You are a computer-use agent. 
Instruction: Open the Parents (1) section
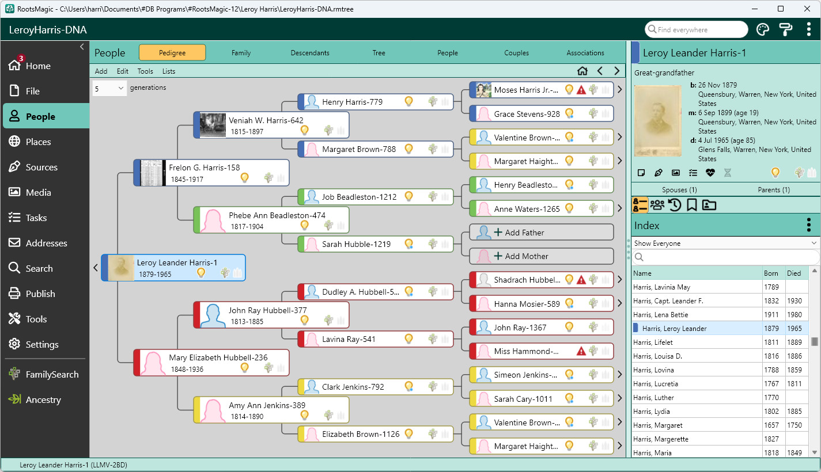(774, 189)
